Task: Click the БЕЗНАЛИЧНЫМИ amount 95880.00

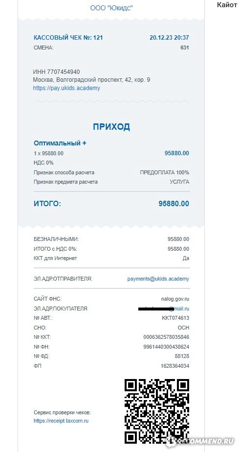Action: pyautogui.click(x=178, y=239)
